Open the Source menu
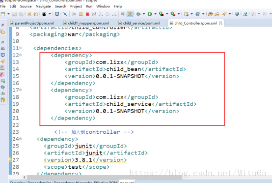 click(x=26, y=6)
